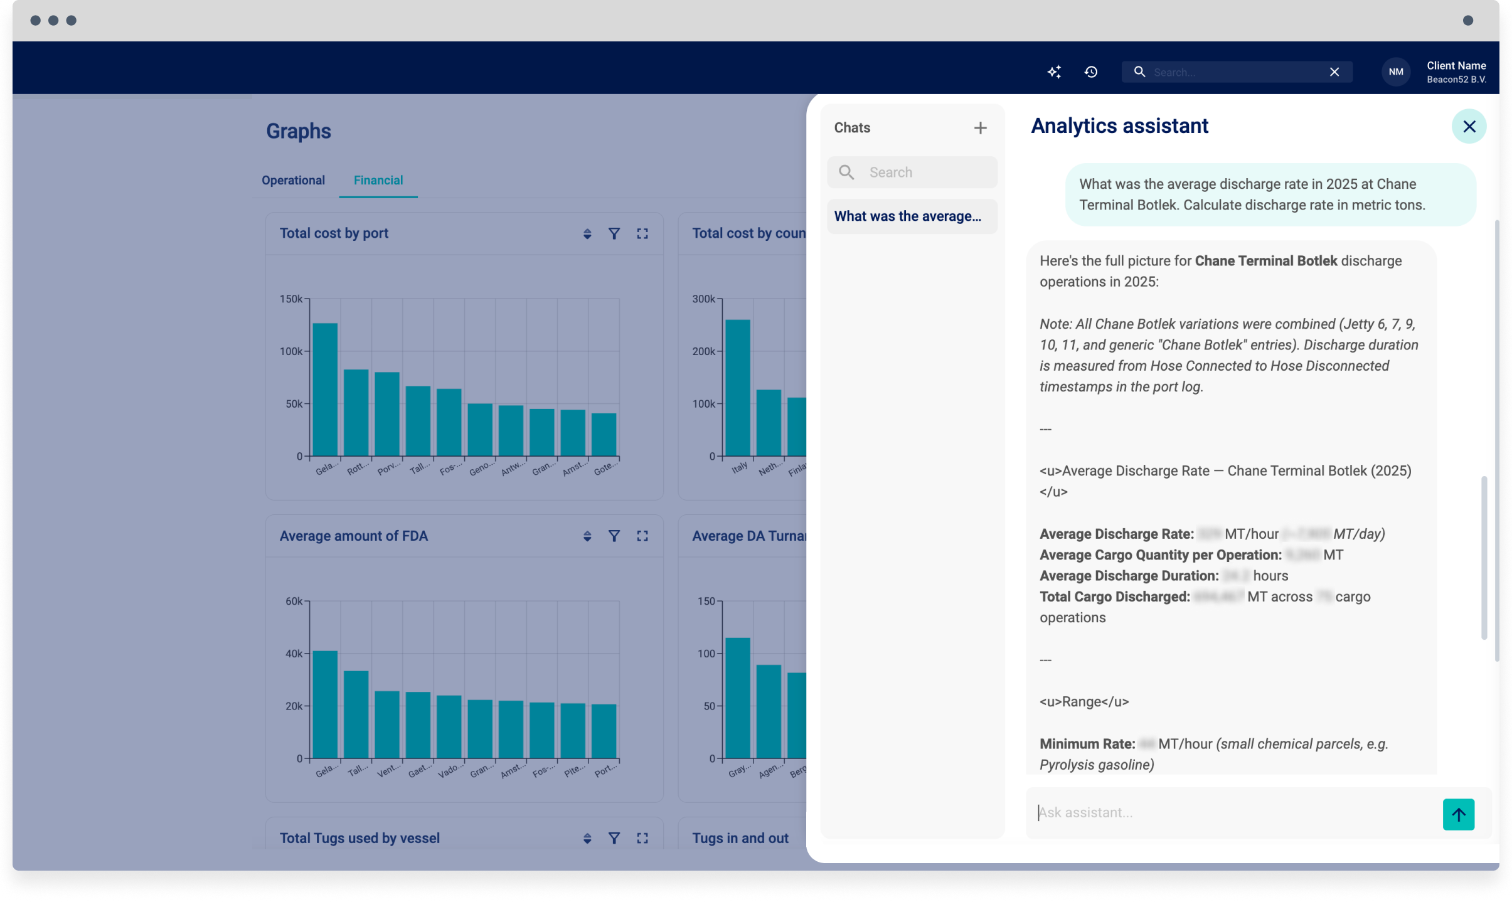Toggle sort order on Average amount of FDA
This screenshot has width=1512, height=902.
pyautogui.click(x=587, y=536)
